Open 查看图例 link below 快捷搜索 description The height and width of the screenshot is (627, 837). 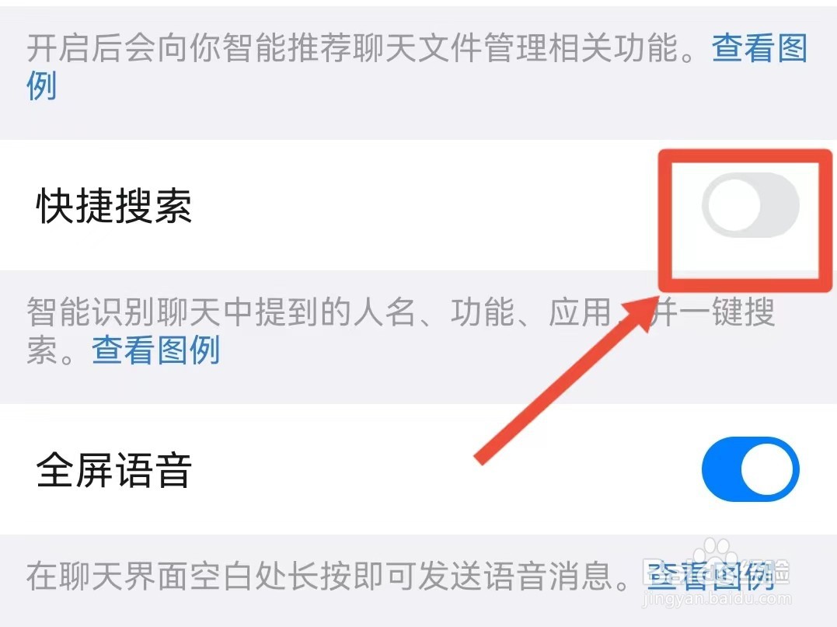(156, 350)
